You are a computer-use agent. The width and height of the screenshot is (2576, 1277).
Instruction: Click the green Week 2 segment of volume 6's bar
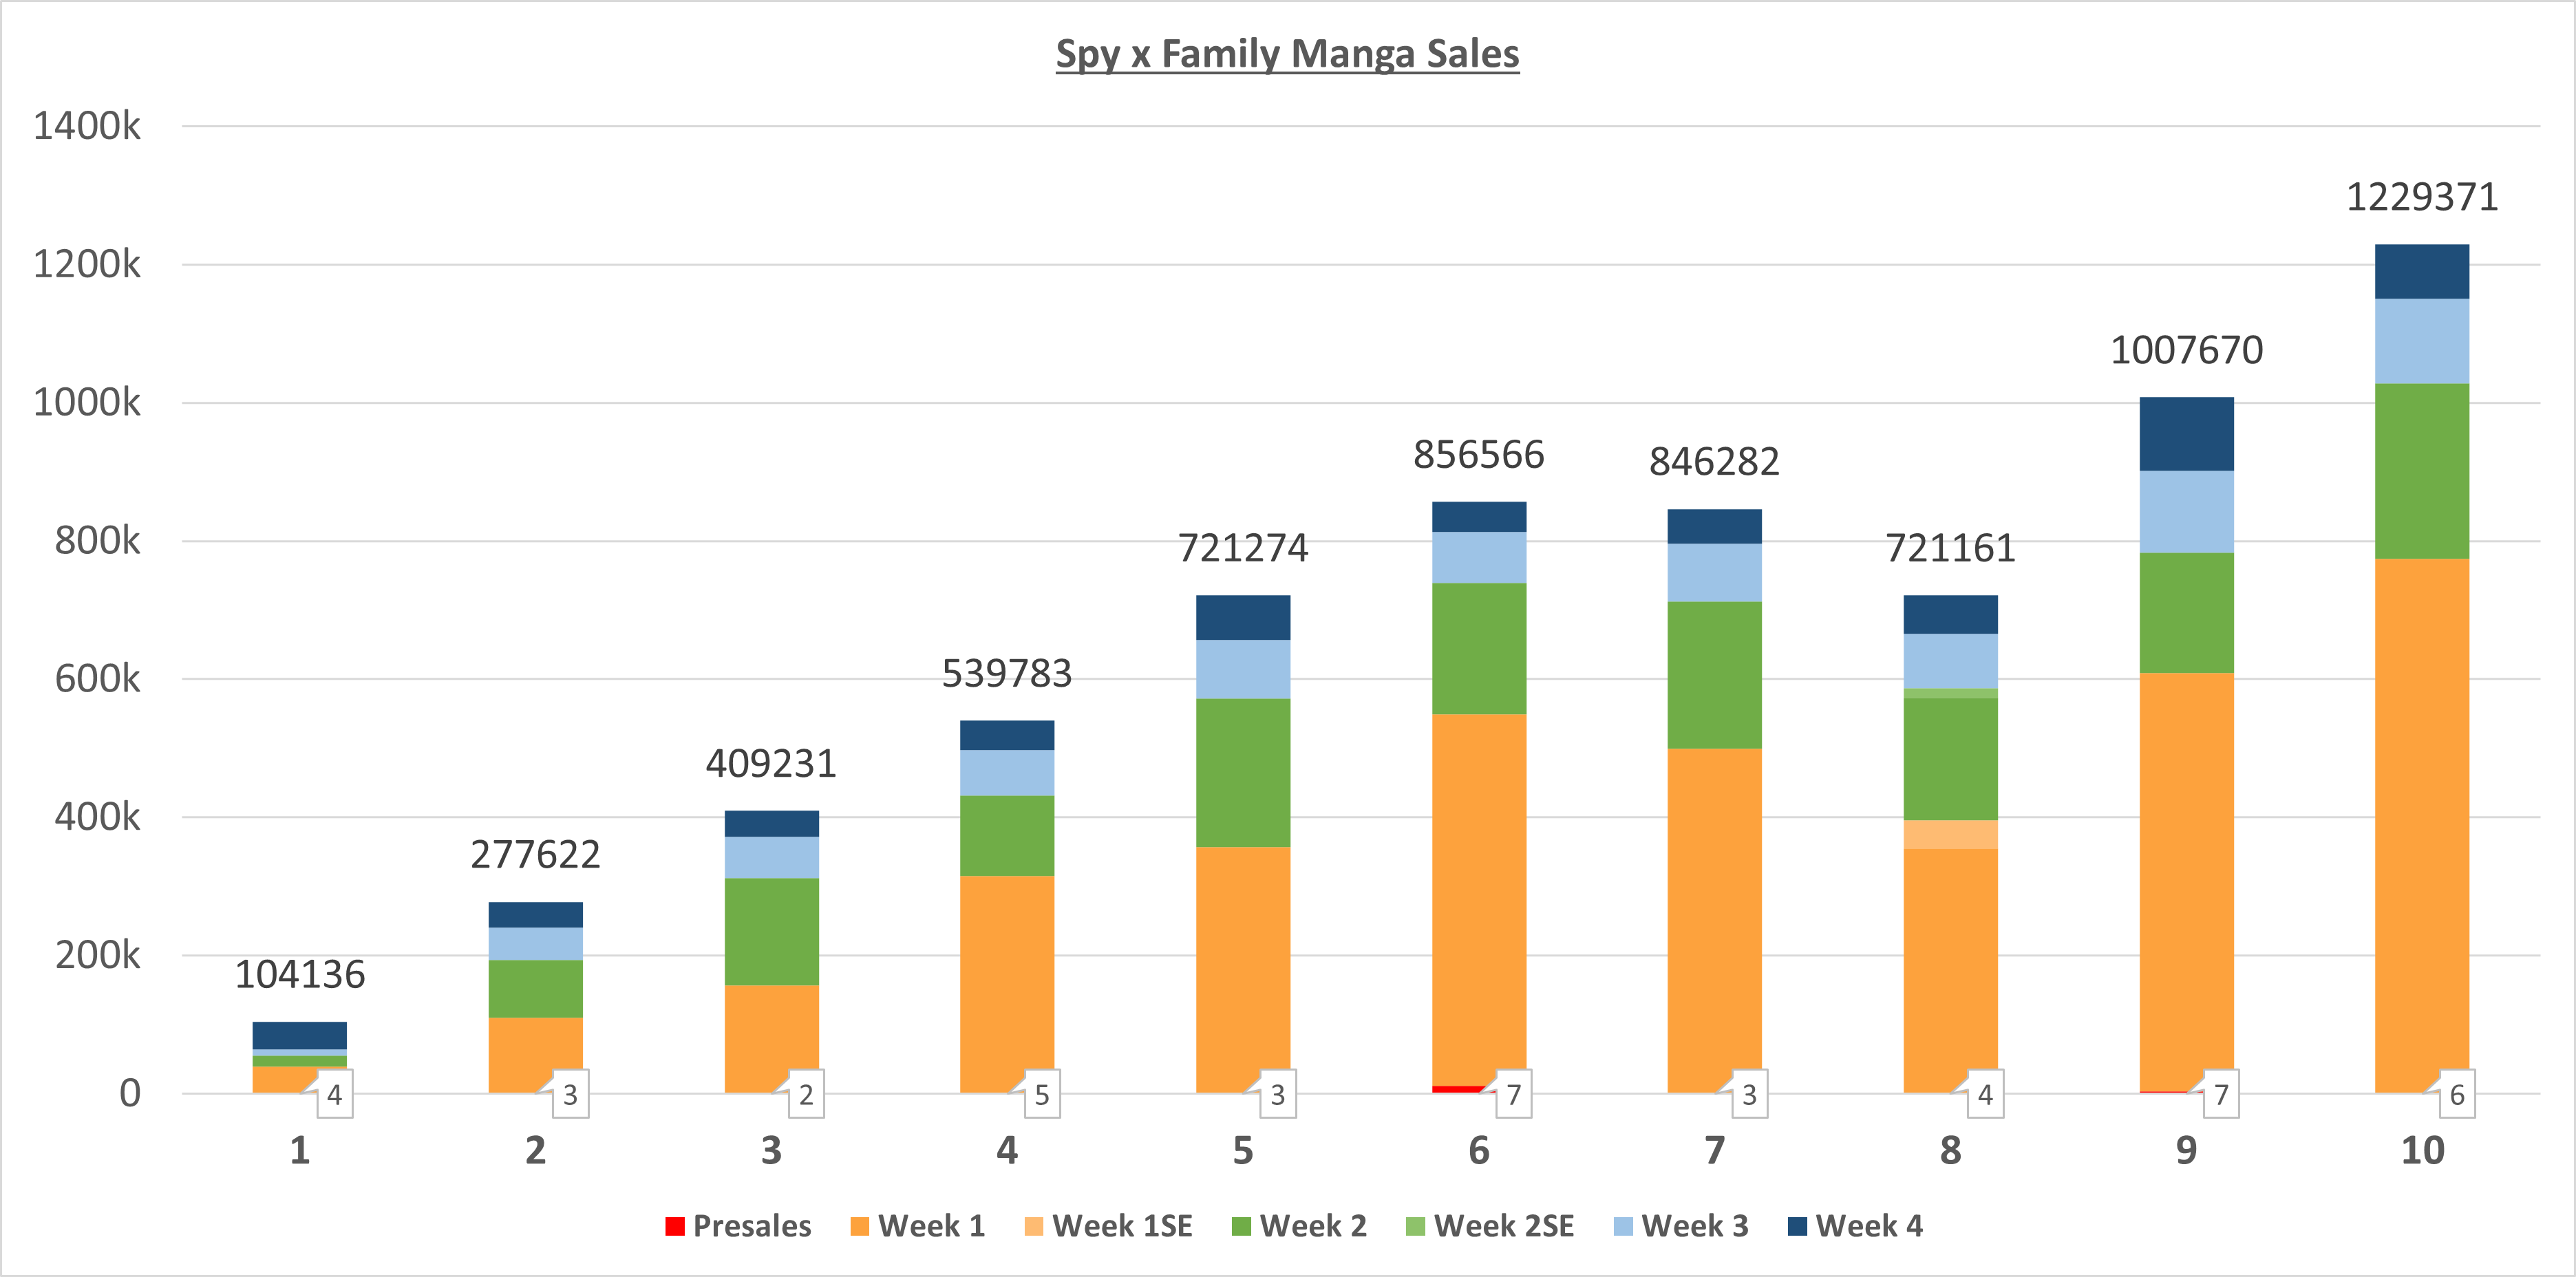[1479, 648]
